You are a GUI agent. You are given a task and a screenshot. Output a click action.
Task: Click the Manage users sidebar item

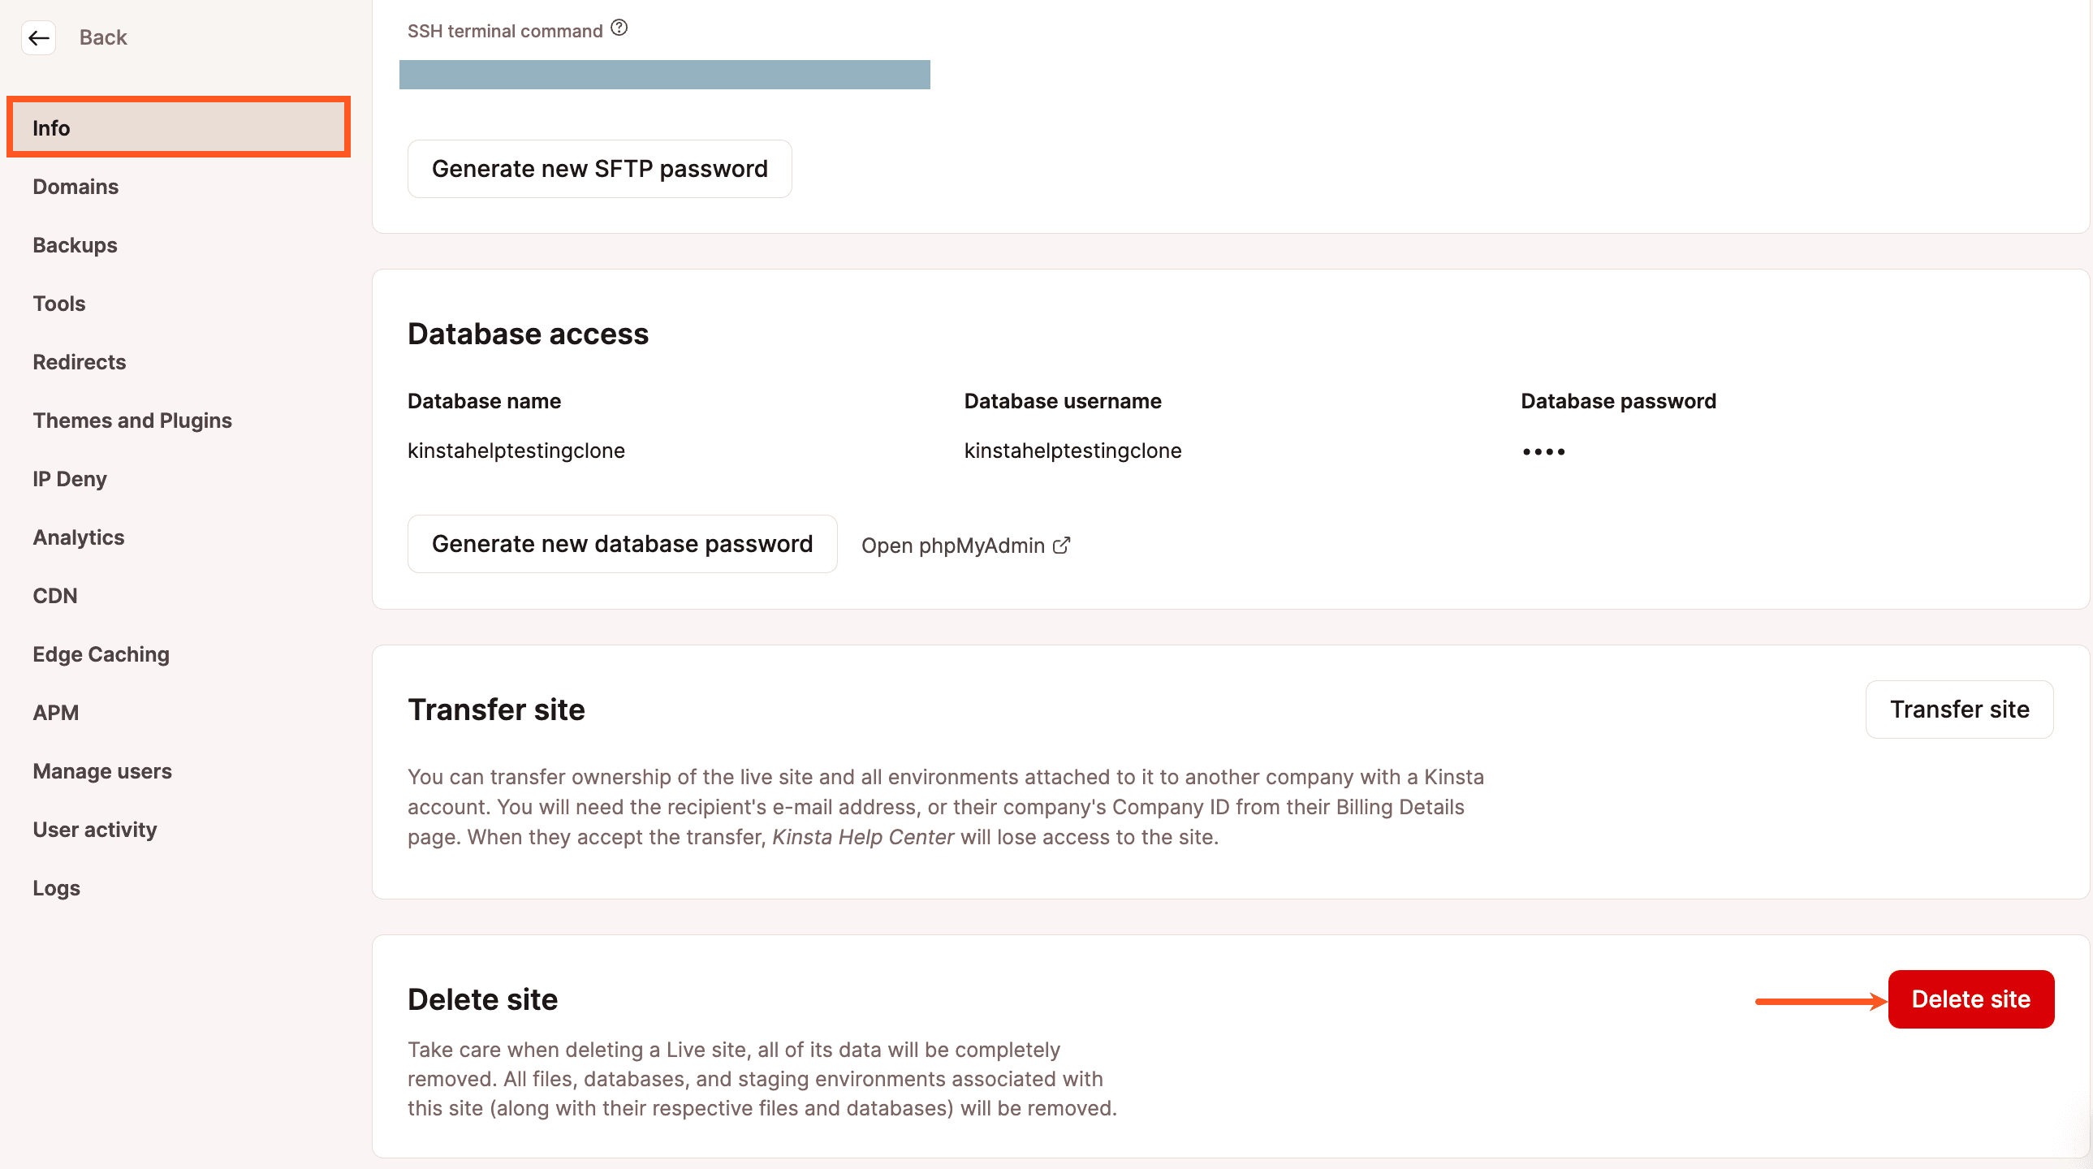(x=102, y=770)
